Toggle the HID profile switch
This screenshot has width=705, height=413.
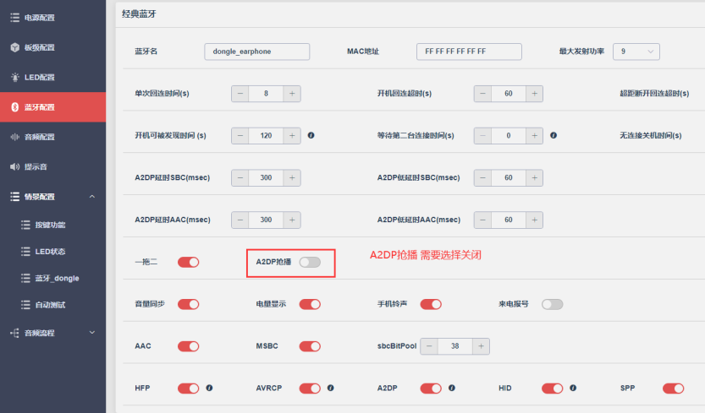point(552,389)
